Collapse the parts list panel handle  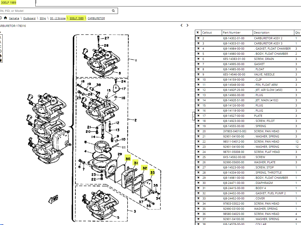point(194,116)
